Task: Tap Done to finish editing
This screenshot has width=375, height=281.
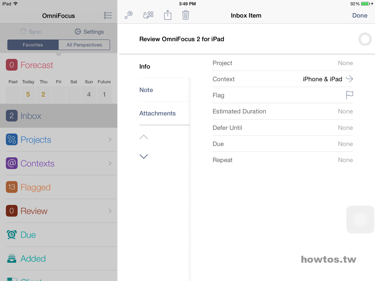Action: [360, 15]
